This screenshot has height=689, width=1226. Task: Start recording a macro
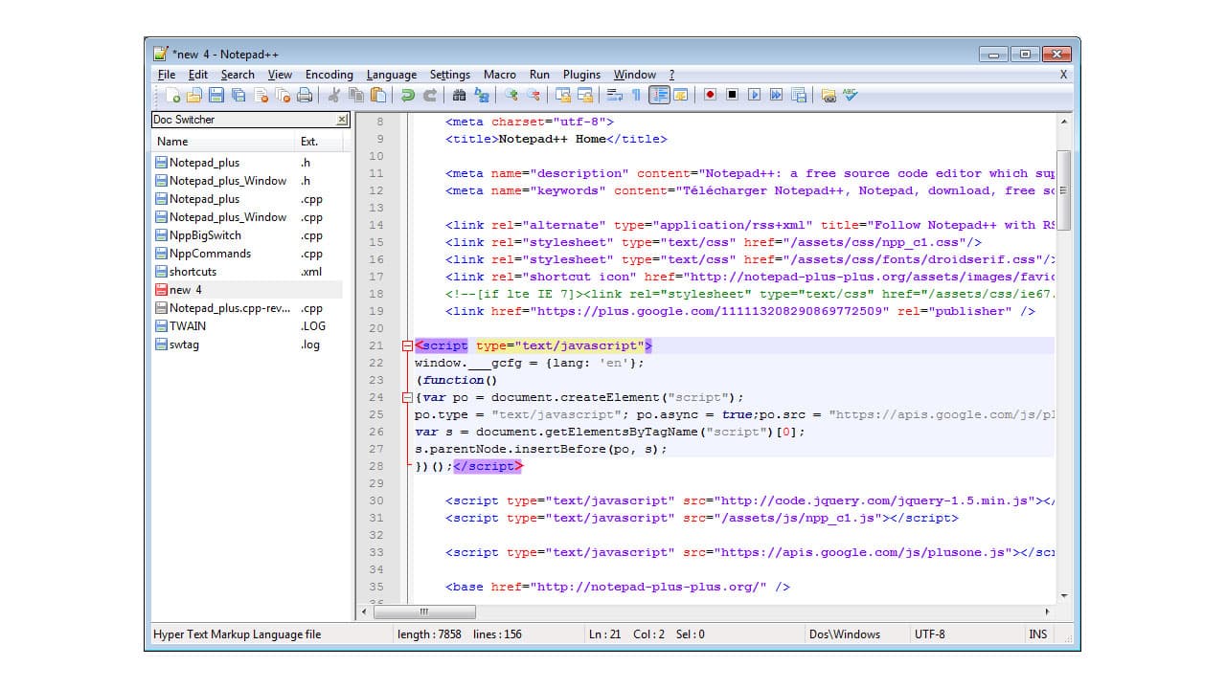click(711, 95)
